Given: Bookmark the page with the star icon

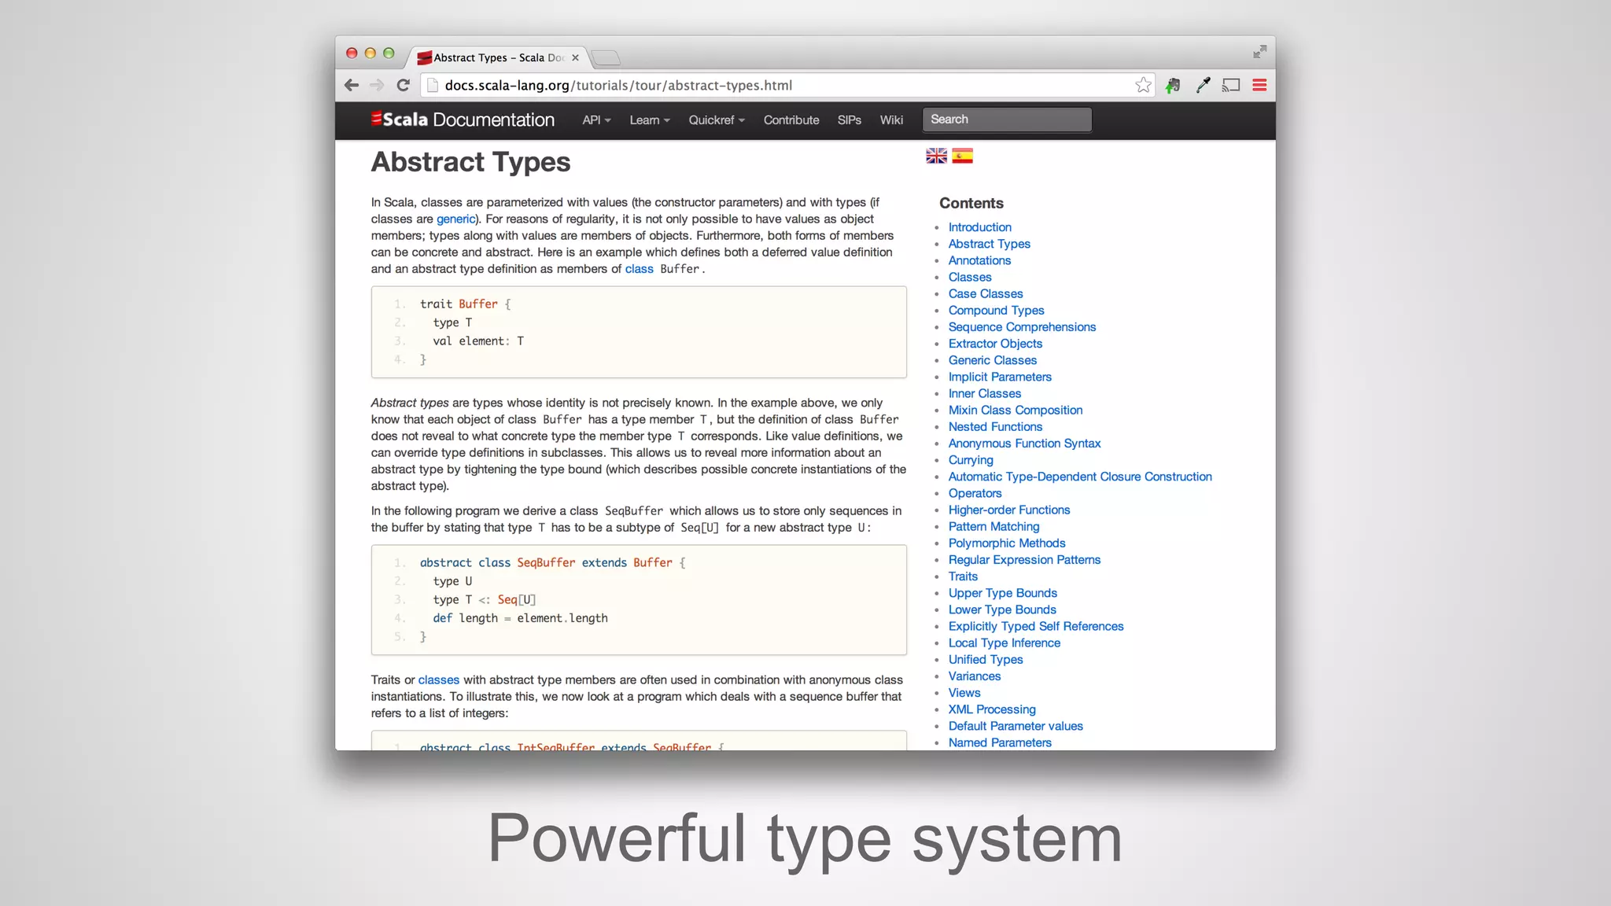Looking at the screenshot, I should 1143,85.
